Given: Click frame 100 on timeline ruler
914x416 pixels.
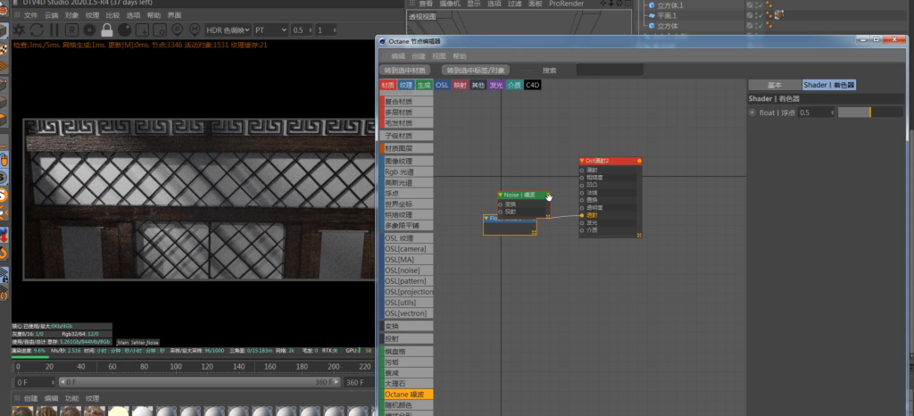Looking at the screenshot, I should [x=175, y=367].
